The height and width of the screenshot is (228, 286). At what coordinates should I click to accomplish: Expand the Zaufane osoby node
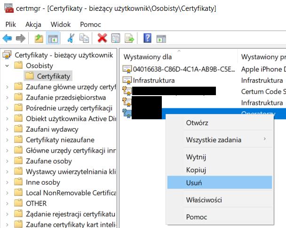click(x=7, y=161)
